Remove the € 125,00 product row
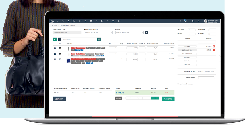 click(55, 54)
